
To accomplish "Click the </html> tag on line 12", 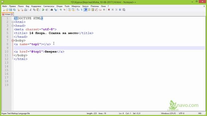I will pos(21,59).
